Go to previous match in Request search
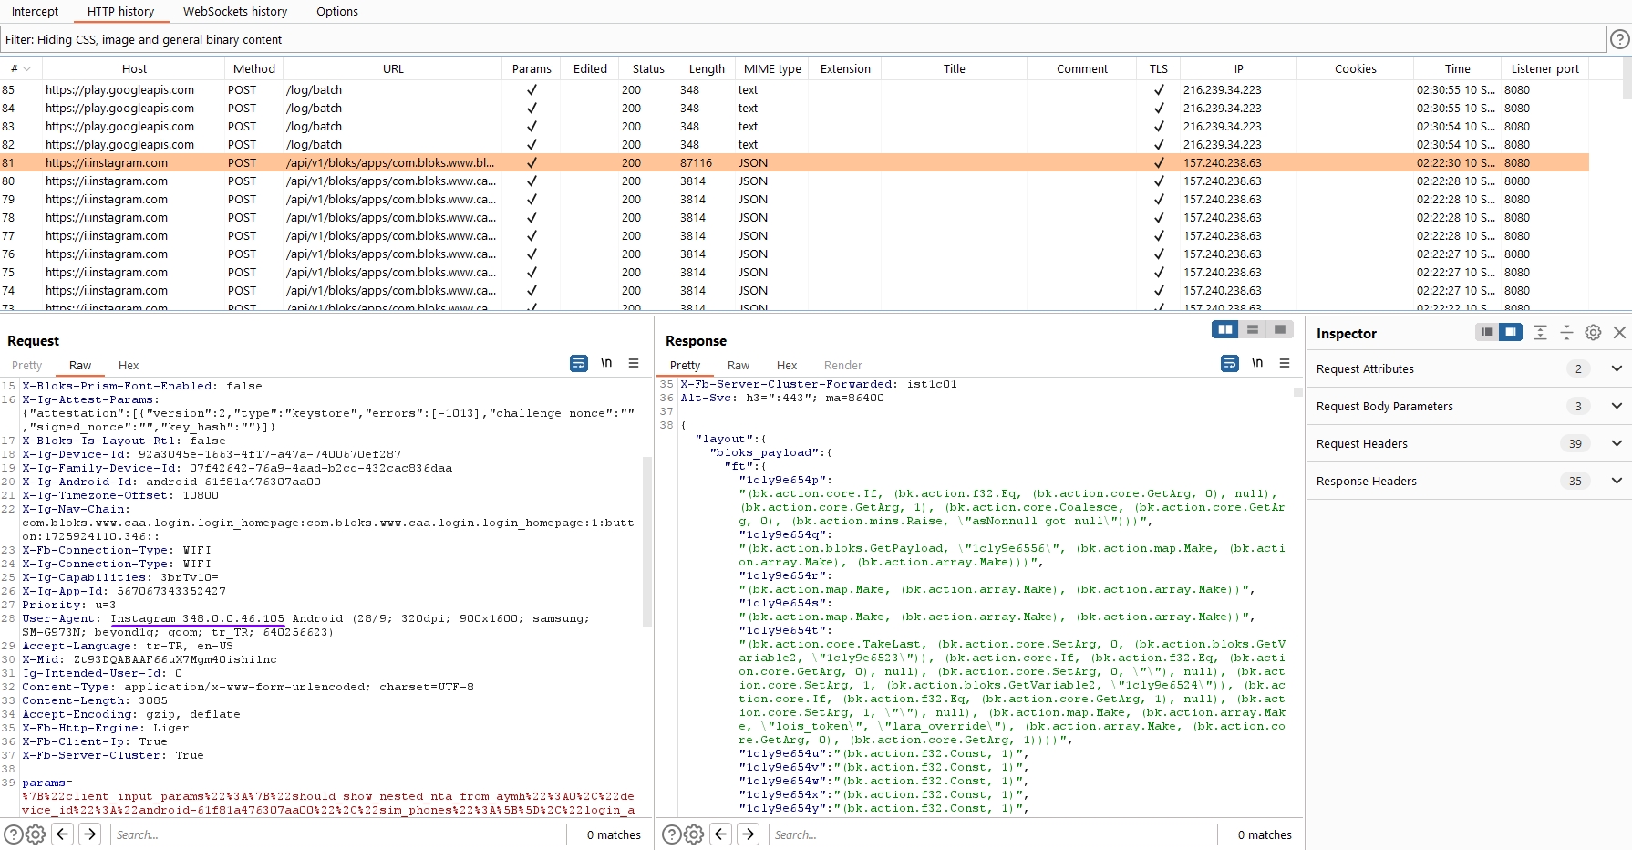1632x850 pixels. coord(63,834)
